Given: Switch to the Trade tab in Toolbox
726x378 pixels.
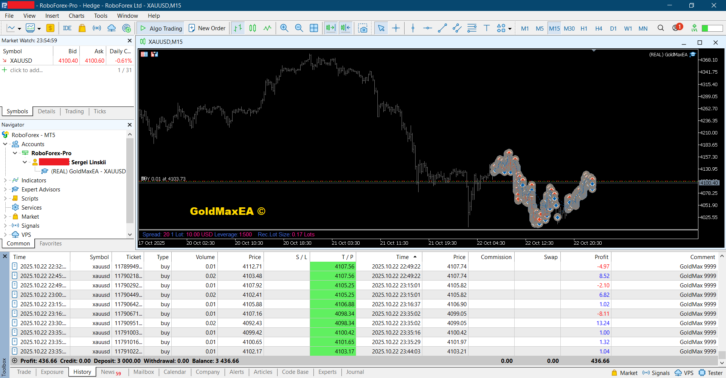Looking at the screenshot, I should [24, 372].
